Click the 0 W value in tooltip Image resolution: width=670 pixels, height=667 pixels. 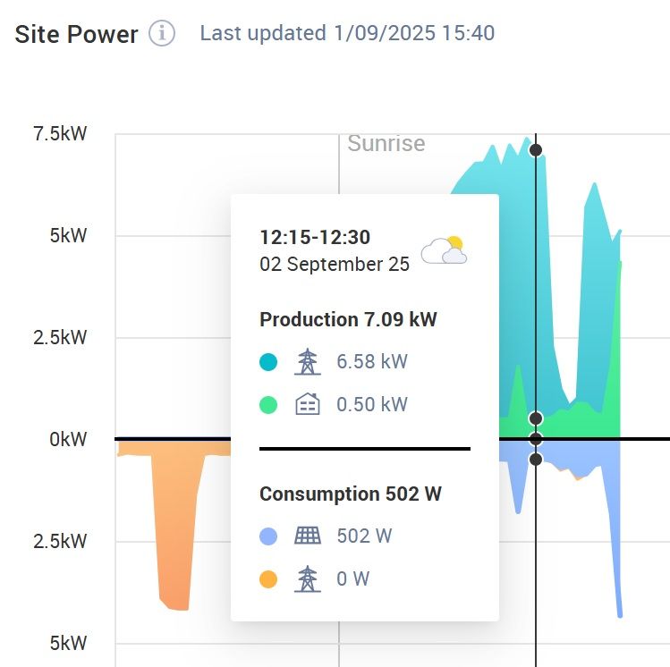coord(353,579)
